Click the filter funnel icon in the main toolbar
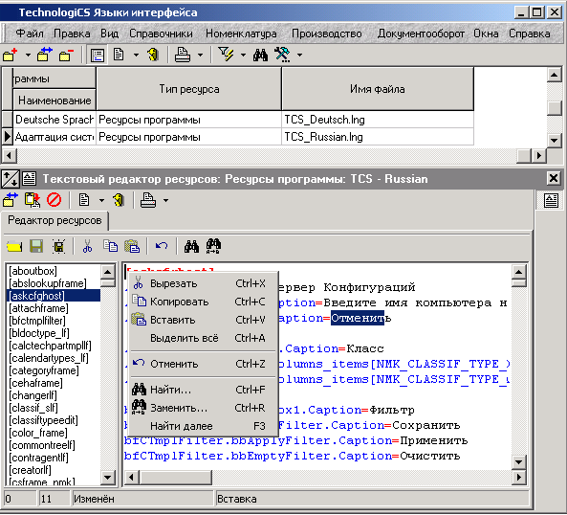567x515 pixels. tap(226, 55)
